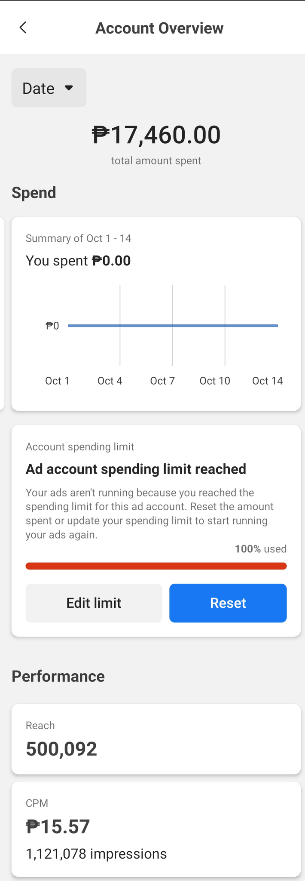Select the Oct 14 chart label
305x881 pixels.
click(267, 381)
